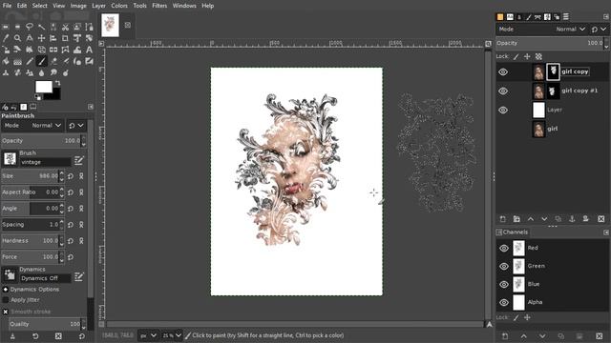Open the Select menu

(x=39, y=6)
